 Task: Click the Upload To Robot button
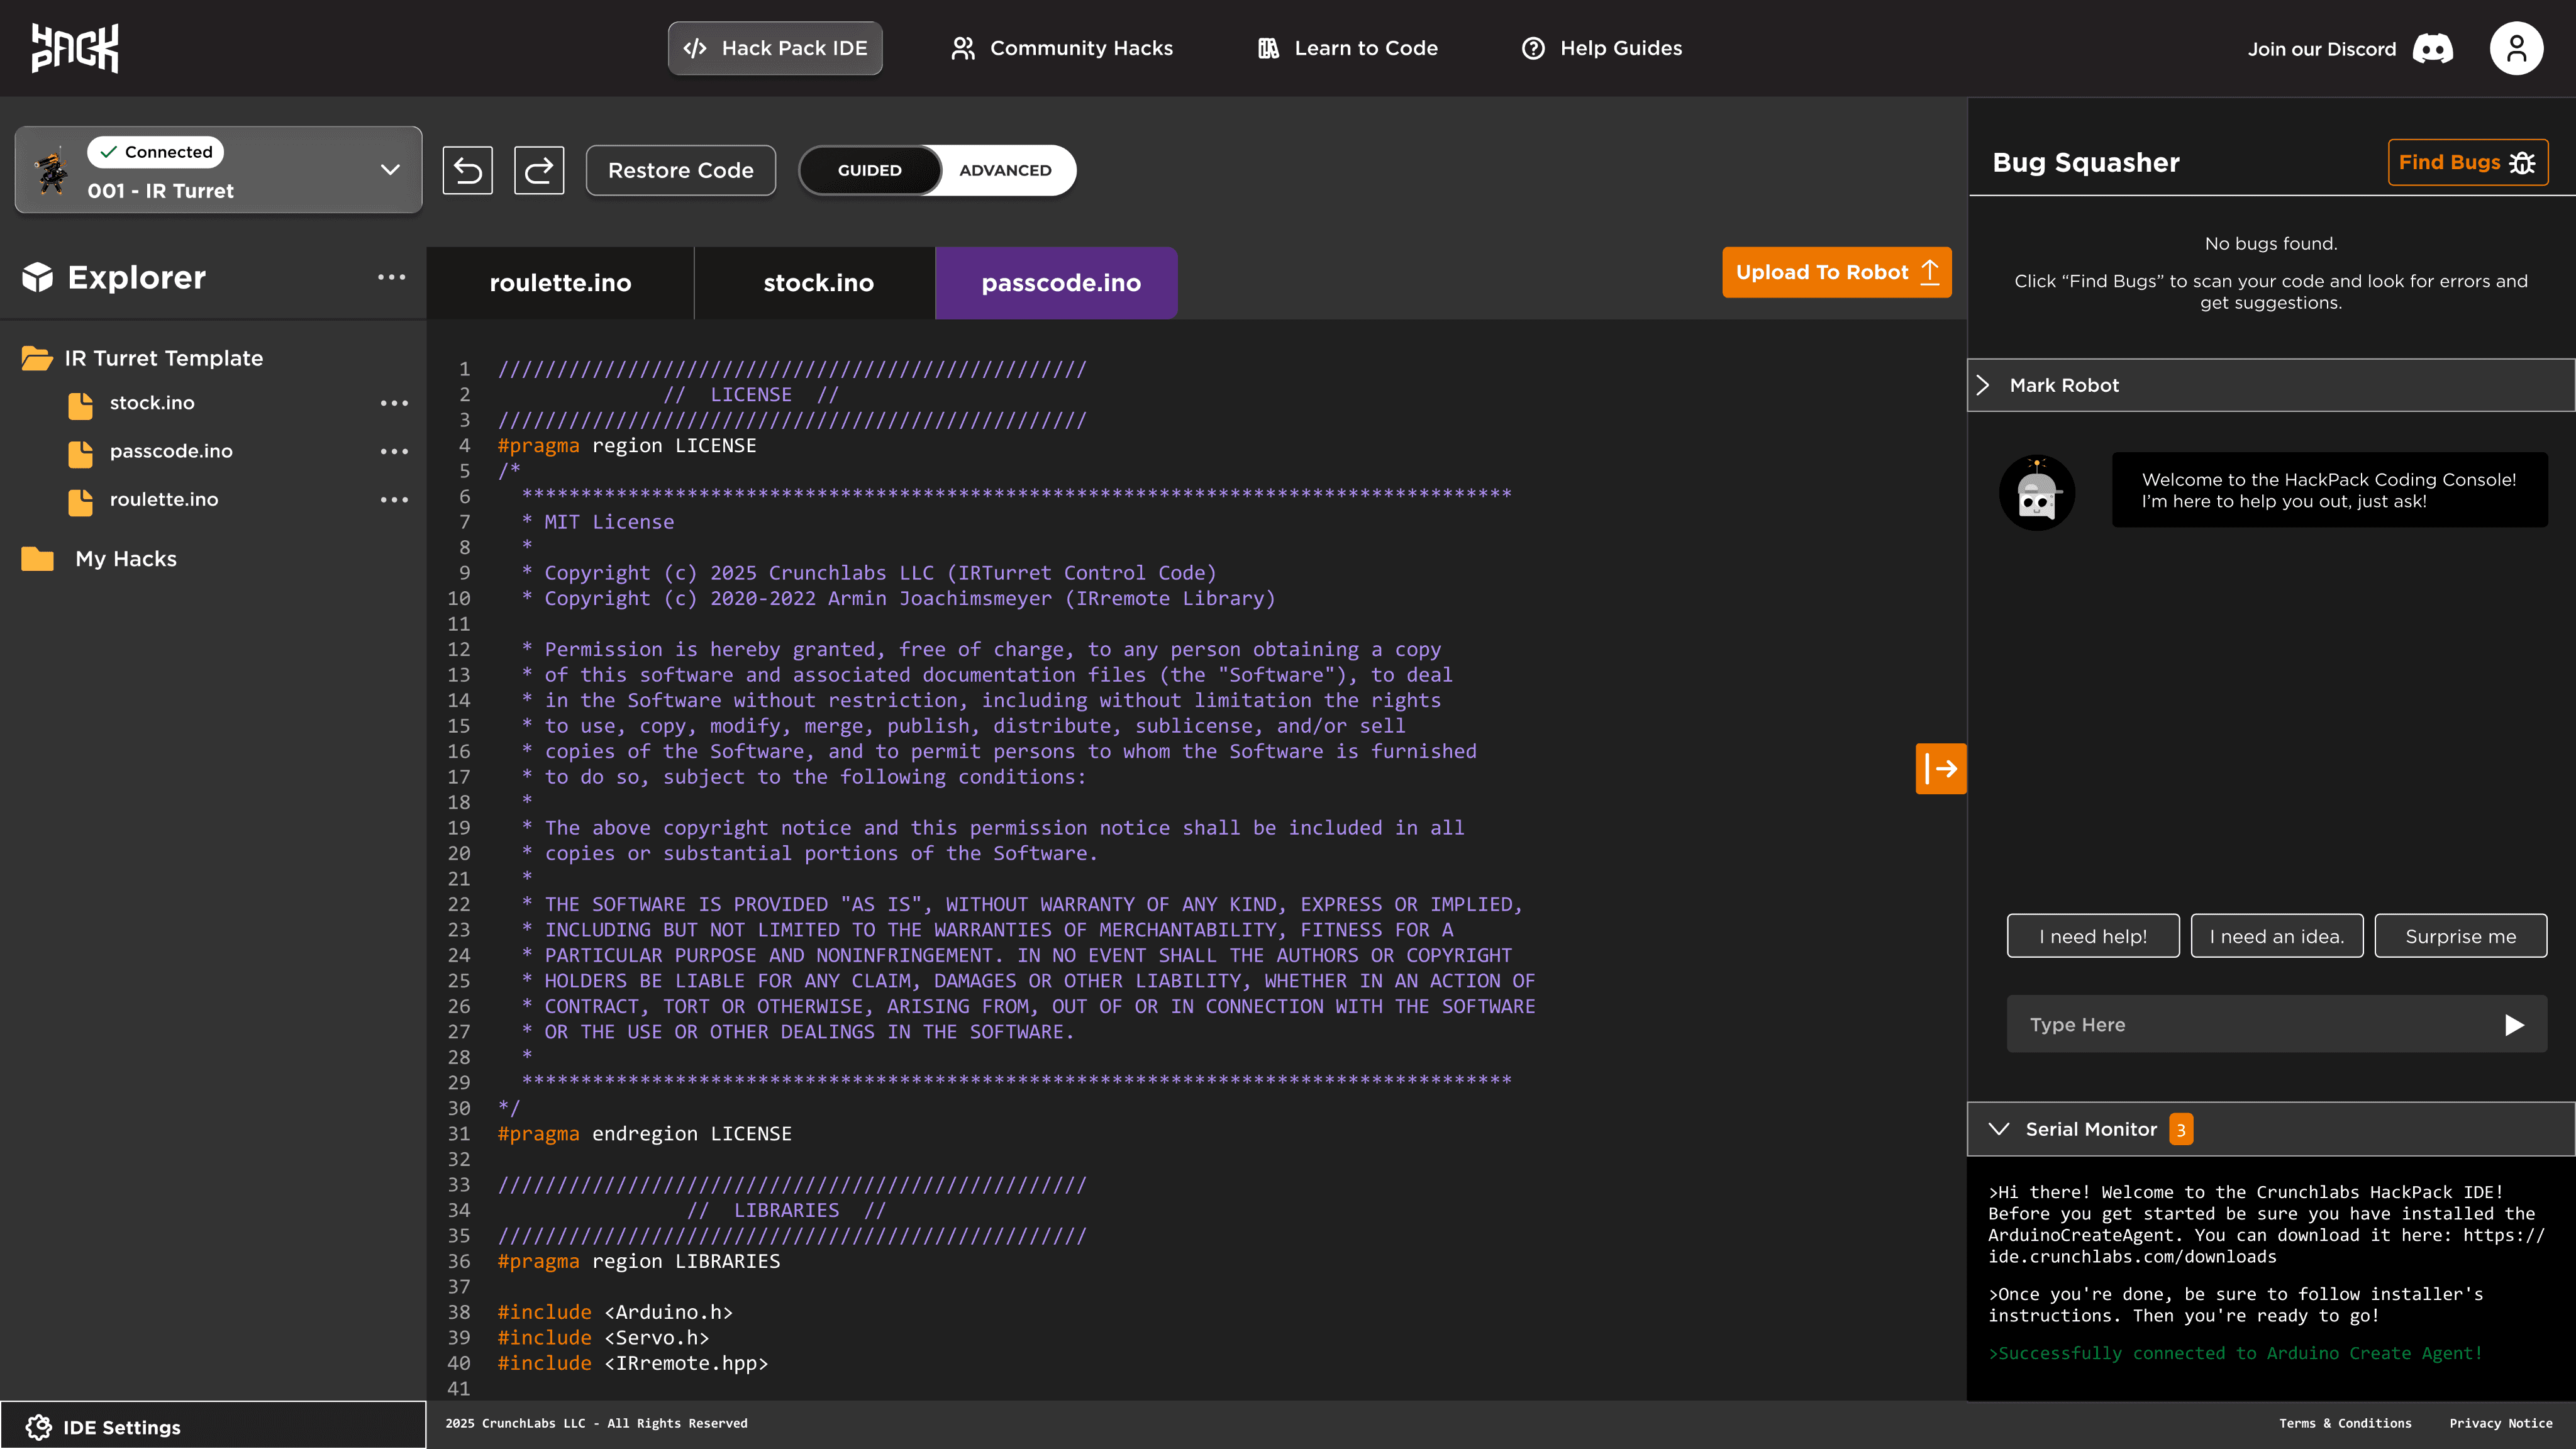(1836, 272)
